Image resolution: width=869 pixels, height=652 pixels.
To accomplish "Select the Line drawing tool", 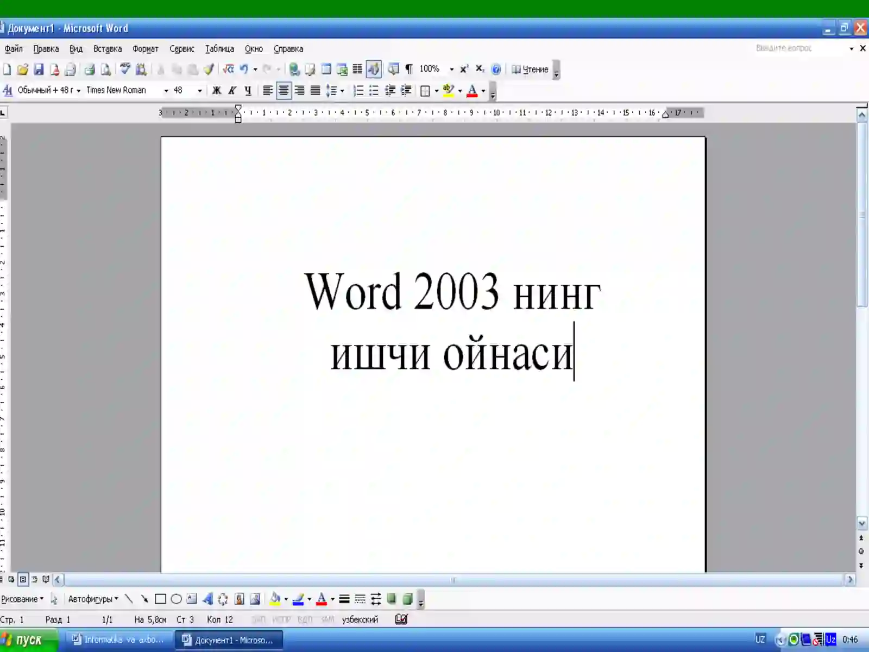I will tap(129, 599).
